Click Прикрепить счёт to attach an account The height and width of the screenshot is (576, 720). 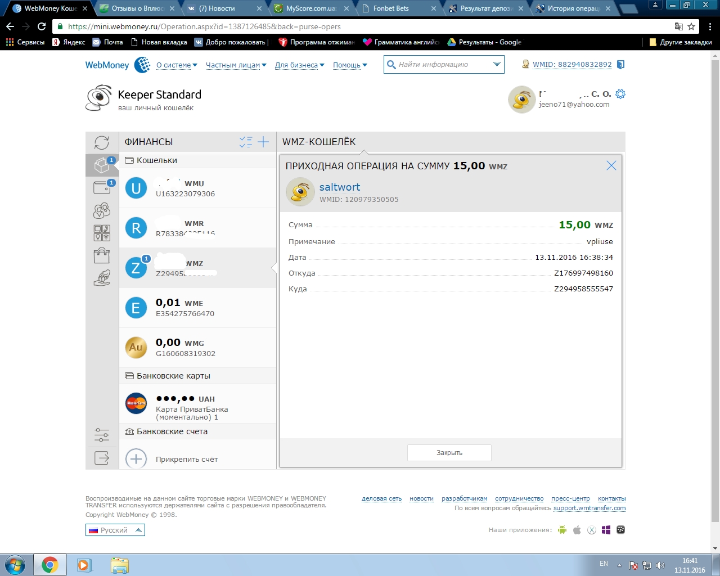(187, 459)
